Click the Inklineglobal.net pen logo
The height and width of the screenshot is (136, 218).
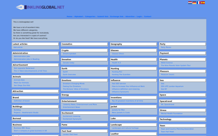click(x=40, y=7)
